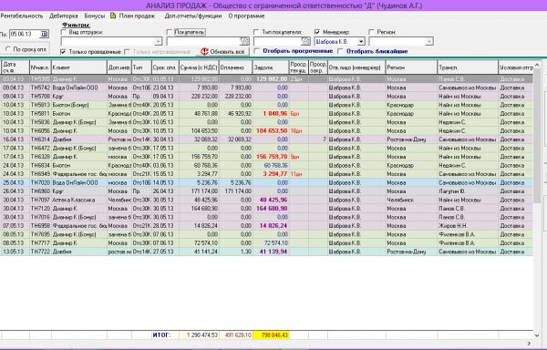Sort by the Клиент column header

(x=79, y=67)
